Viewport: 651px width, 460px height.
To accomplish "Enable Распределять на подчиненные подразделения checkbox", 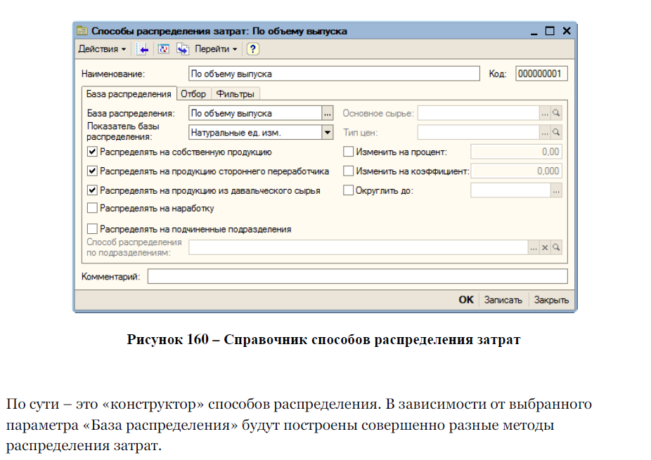I will pos(92,229).
